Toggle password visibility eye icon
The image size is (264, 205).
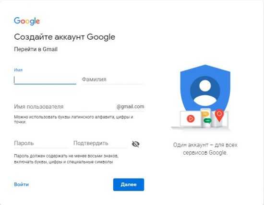tap(135, 144)
